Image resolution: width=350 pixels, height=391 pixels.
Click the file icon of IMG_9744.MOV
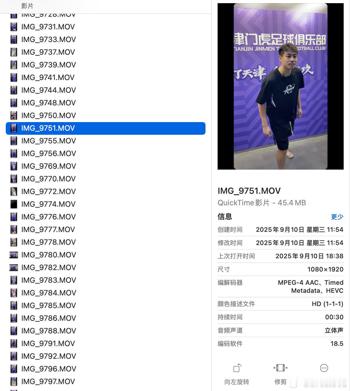[14, 90]
